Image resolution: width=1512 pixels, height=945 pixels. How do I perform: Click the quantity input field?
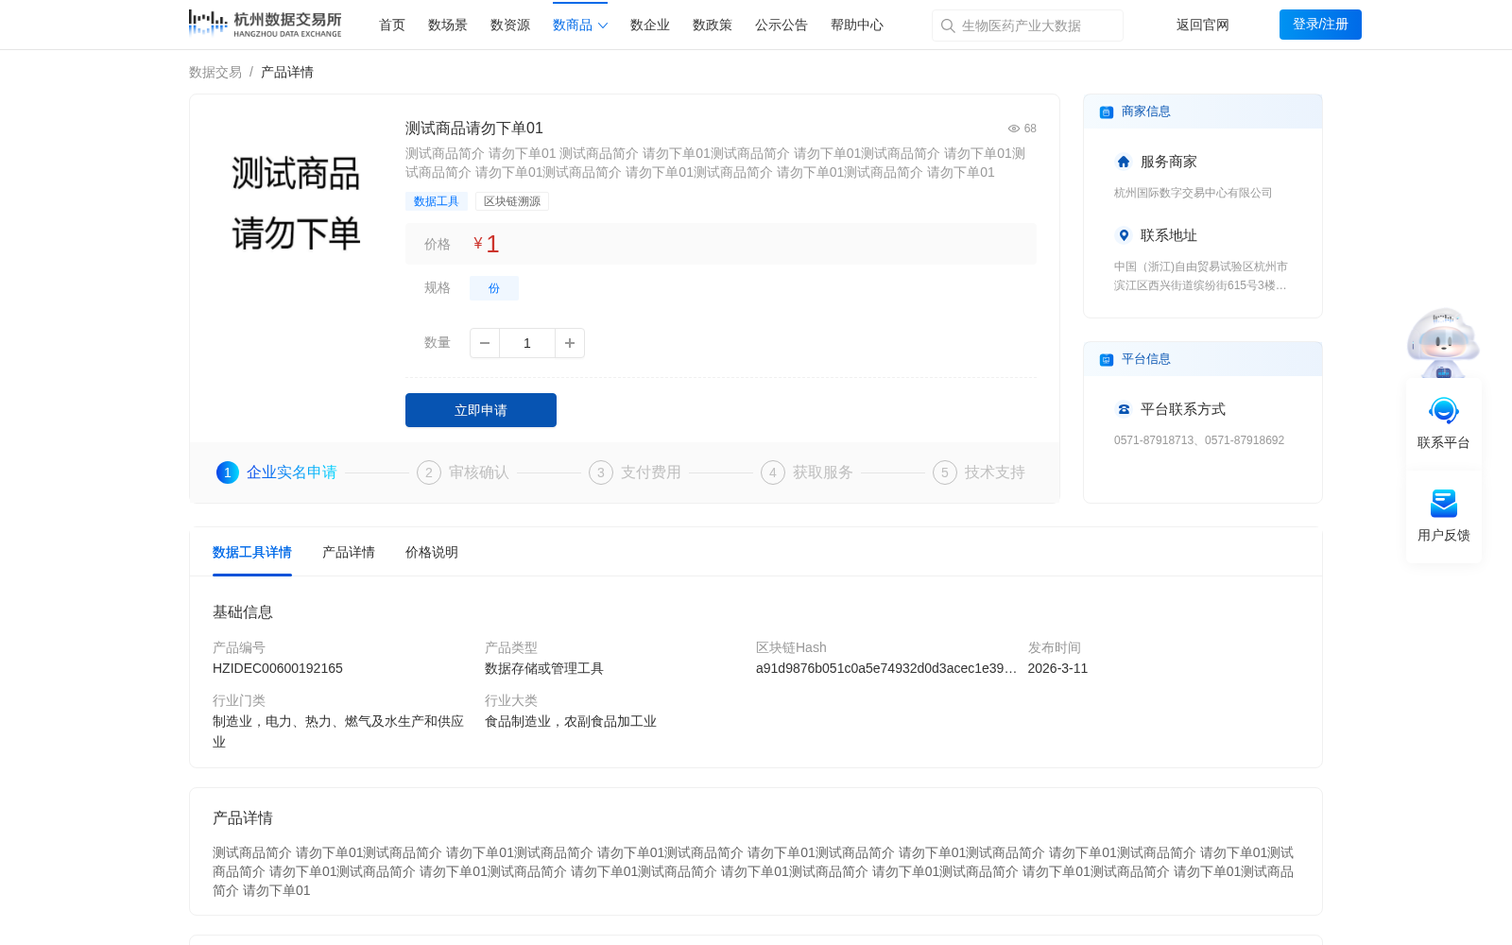point(527,343)
